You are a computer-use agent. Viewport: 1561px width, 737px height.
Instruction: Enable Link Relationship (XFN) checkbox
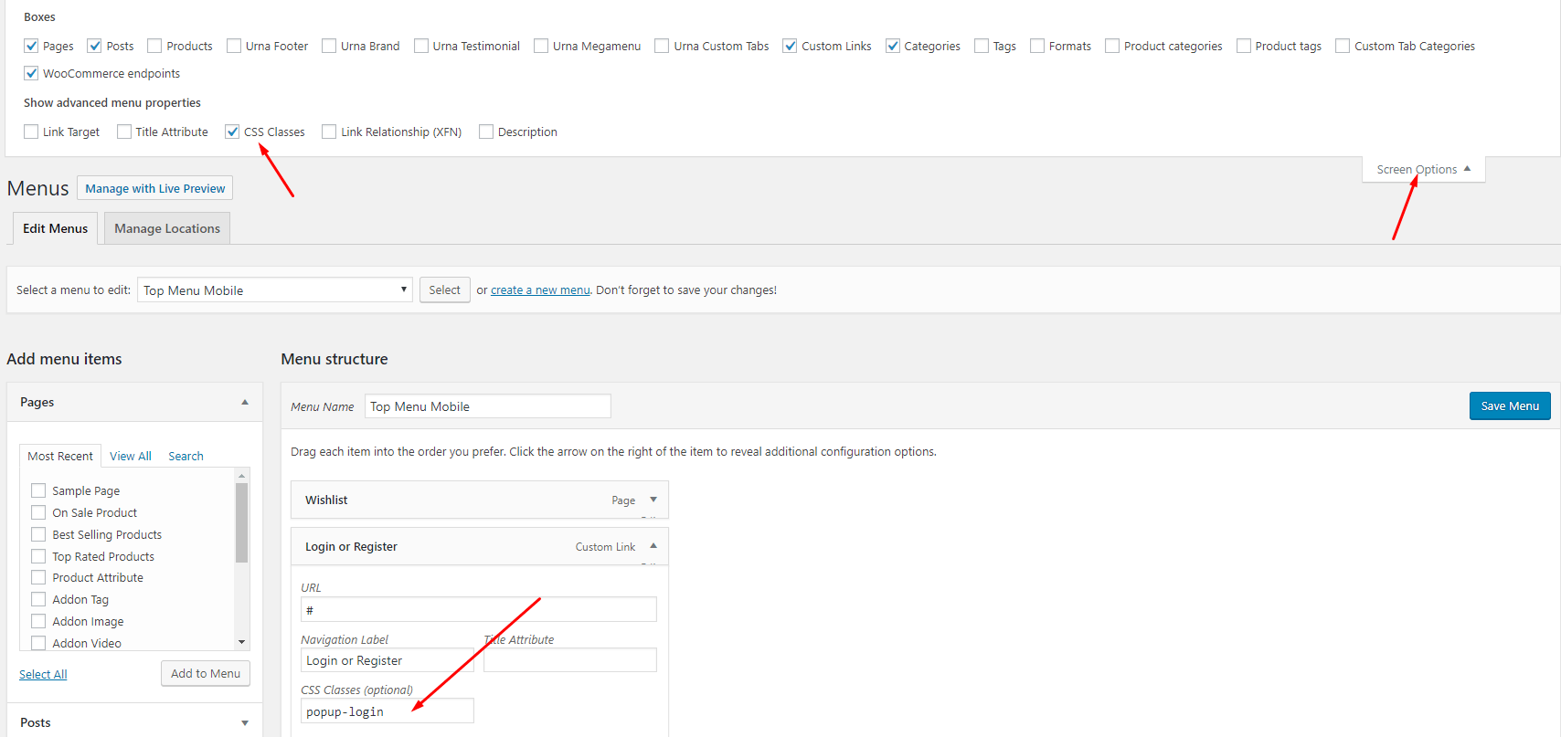tap(329, 132)
